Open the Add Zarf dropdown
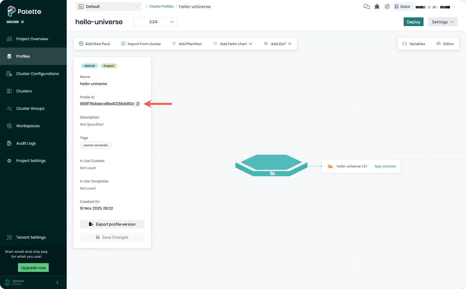 [290, 43]
